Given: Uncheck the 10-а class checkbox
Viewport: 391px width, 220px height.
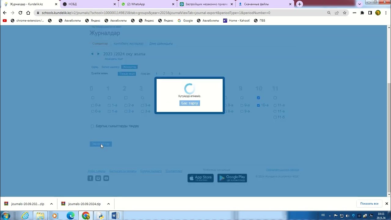Looking at the screenshot, I should pyautogui.click(x=258, y=105).
